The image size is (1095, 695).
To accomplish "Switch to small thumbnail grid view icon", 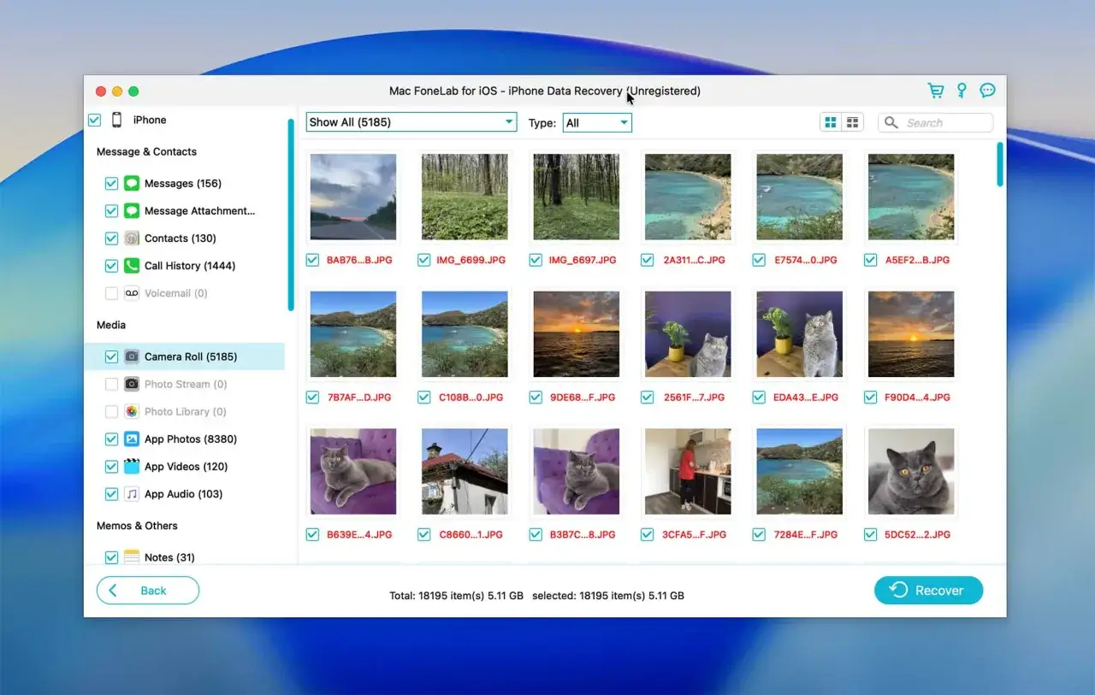I will 852,123.
